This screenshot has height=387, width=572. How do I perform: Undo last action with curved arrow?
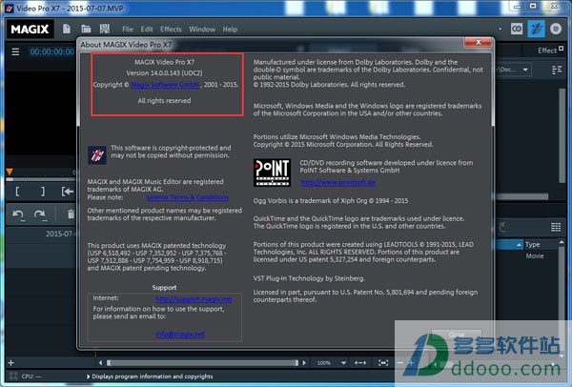pos(18,214)
